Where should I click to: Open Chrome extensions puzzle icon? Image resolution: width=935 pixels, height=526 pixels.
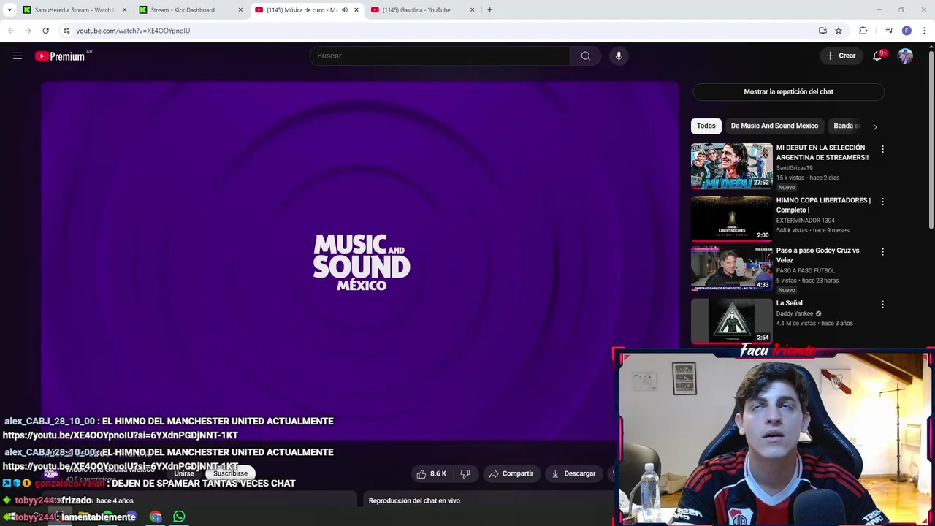(863, 31)
